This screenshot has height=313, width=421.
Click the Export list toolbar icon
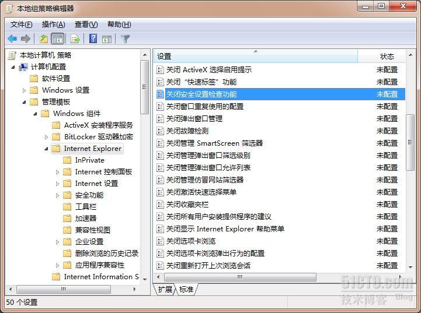75,39
